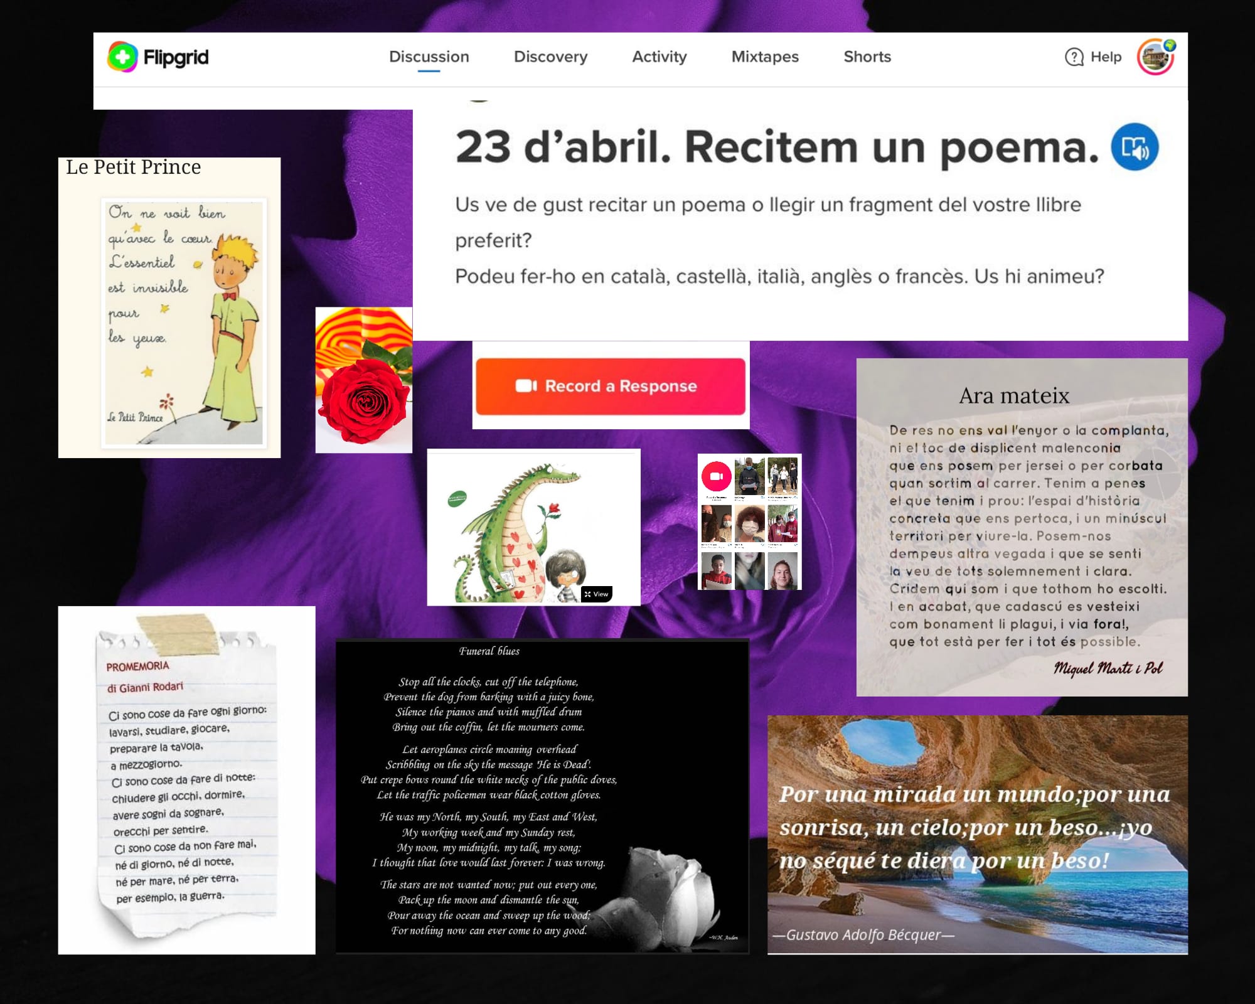Open the Discovery tab
The width and height of the screenshot is (1255, 1004).
click(x=550, y=57)
